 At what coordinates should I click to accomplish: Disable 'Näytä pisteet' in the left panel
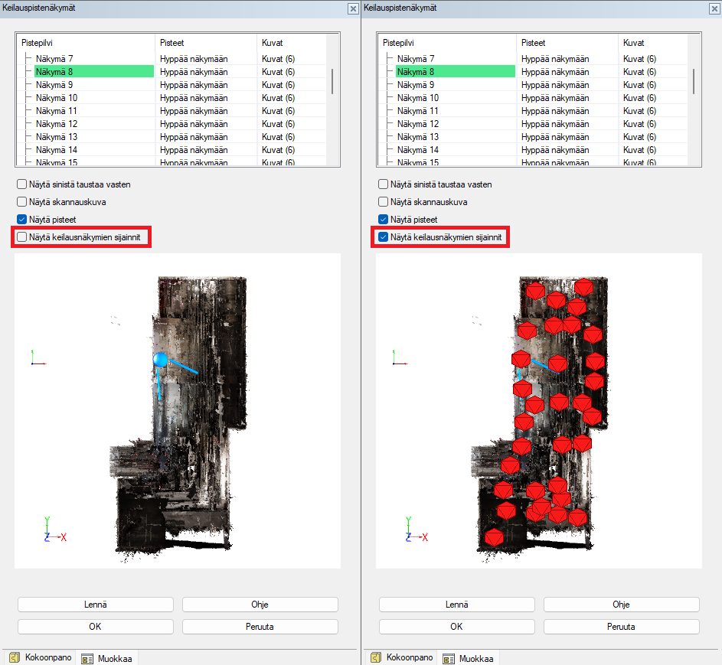pyautogui.click(x=22, y=220)
